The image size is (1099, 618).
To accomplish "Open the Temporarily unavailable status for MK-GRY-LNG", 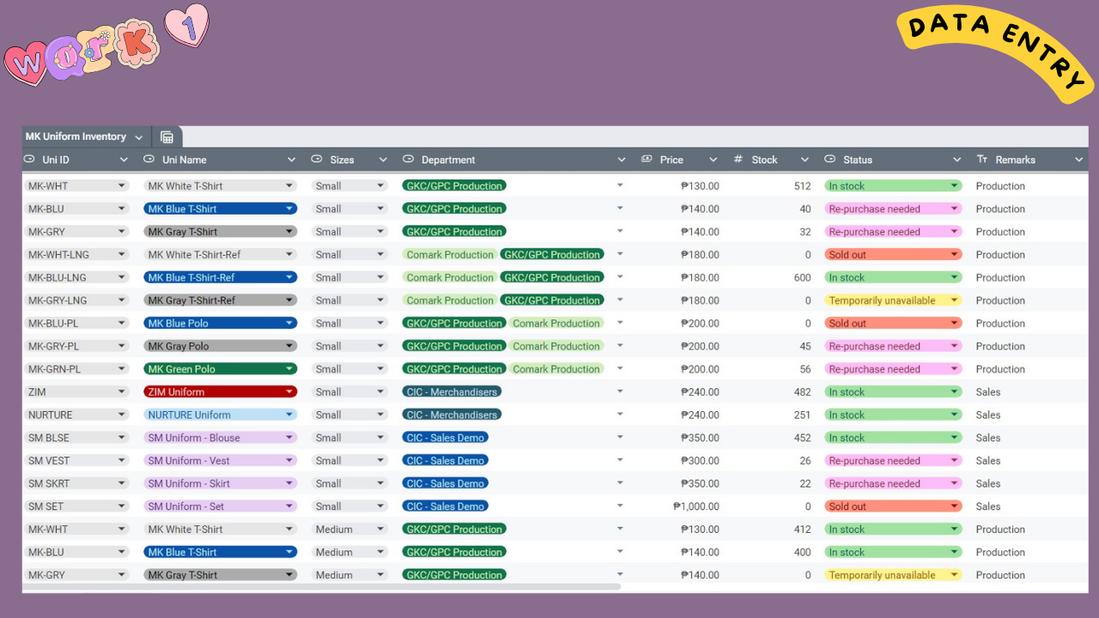I will point(893,300).
